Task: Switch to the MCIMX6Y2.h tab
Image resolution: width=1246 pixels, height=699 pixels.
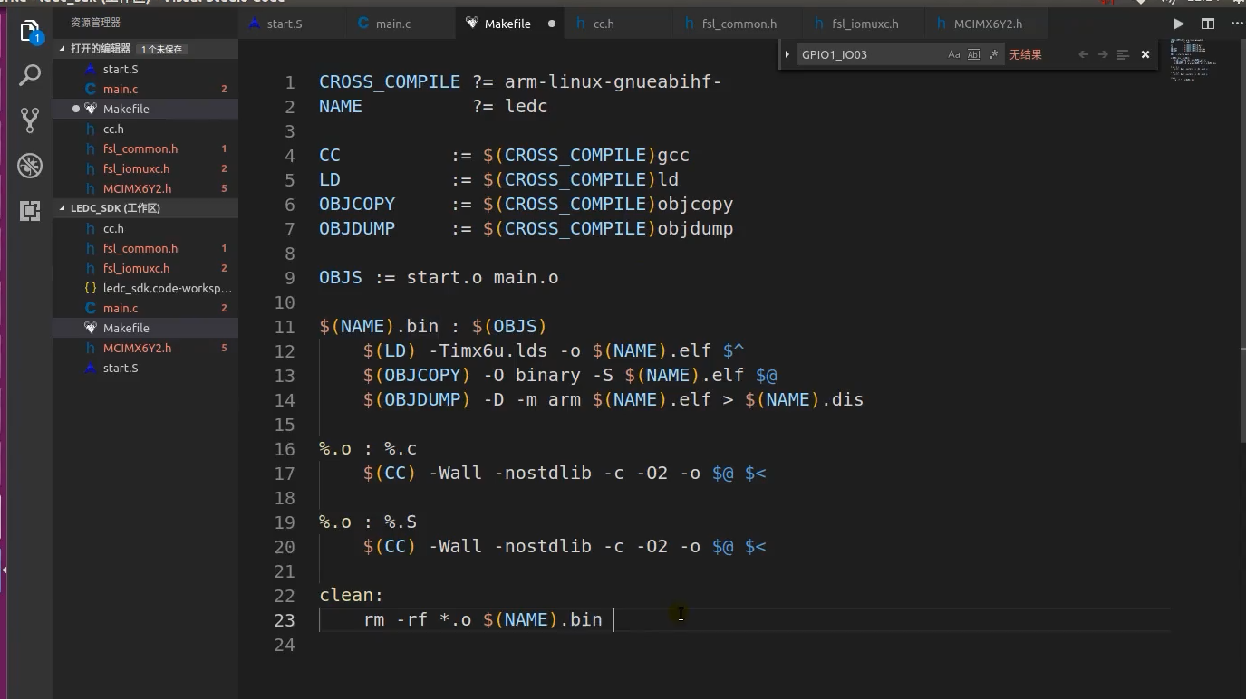Action: 988,24
